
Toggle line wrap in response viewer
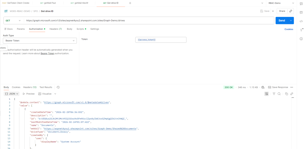[x=267, y=94]
